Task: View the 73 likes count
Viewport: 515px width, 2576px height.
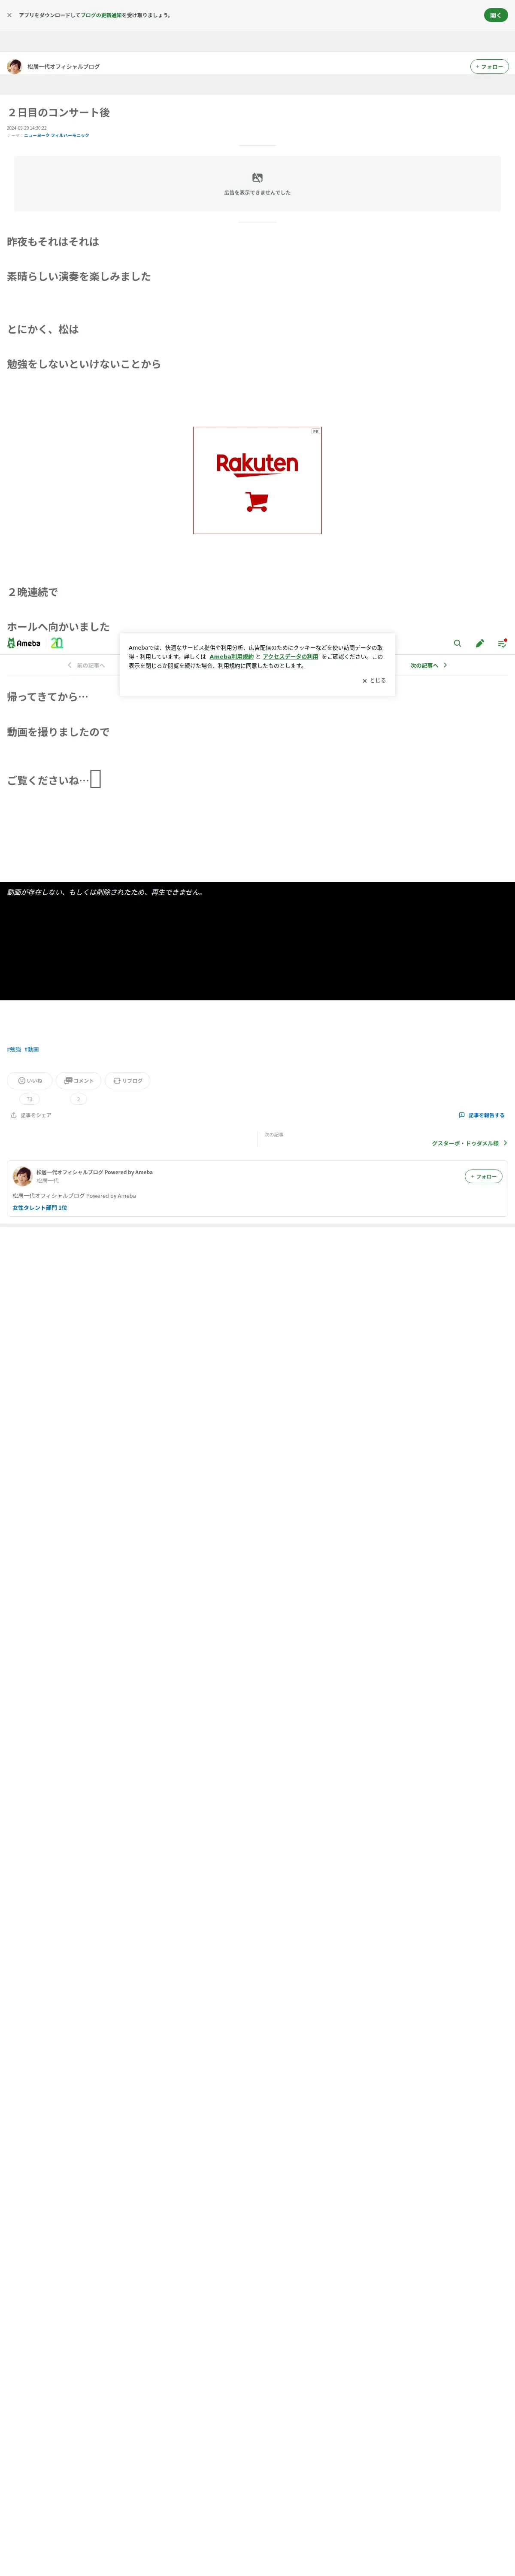Action: pyautogui.click(x=29, y=1099)
